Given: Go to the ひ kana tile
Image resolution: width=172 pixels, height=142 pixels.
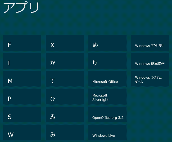Looking at the screenshot, I should pos(65,97).
